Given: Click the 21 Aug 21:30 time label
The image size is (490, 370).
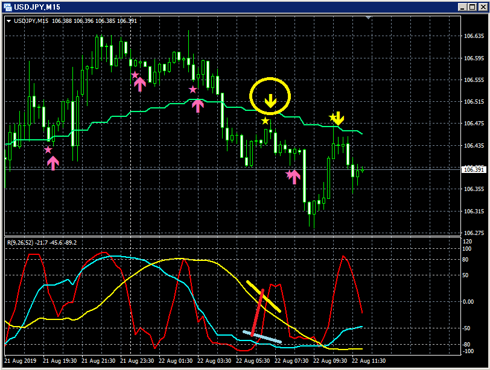Looking at the screenshot, I should pyautogui.click(x=98, y=360).
